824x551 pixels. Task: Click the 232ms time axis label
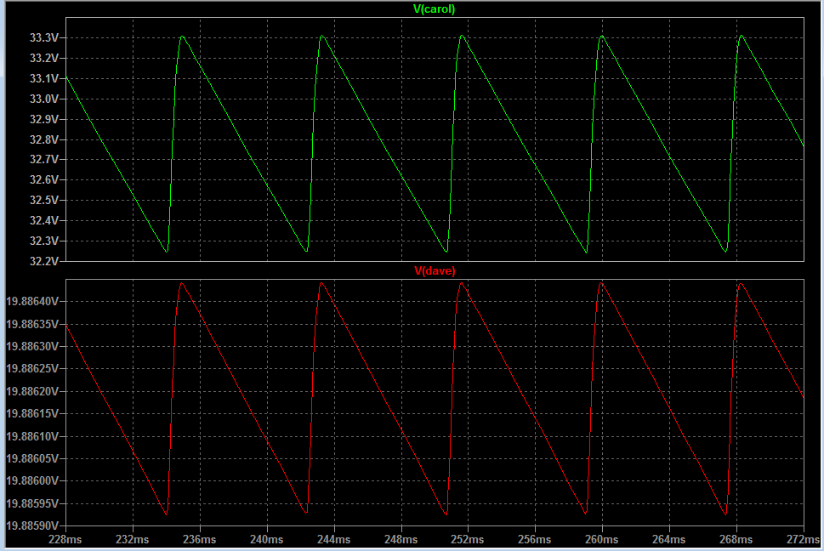(x=133, y=539)
